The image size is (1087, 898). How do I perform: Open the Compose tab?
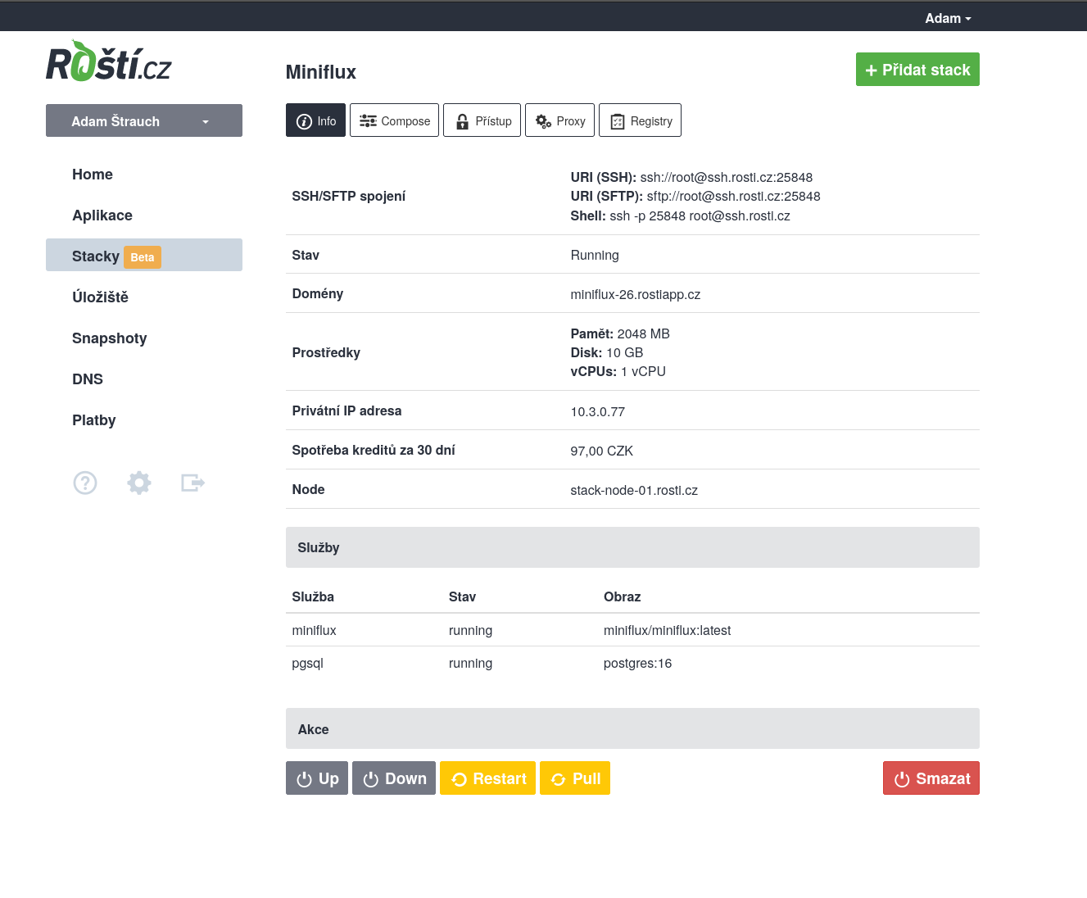pos(394,120)
